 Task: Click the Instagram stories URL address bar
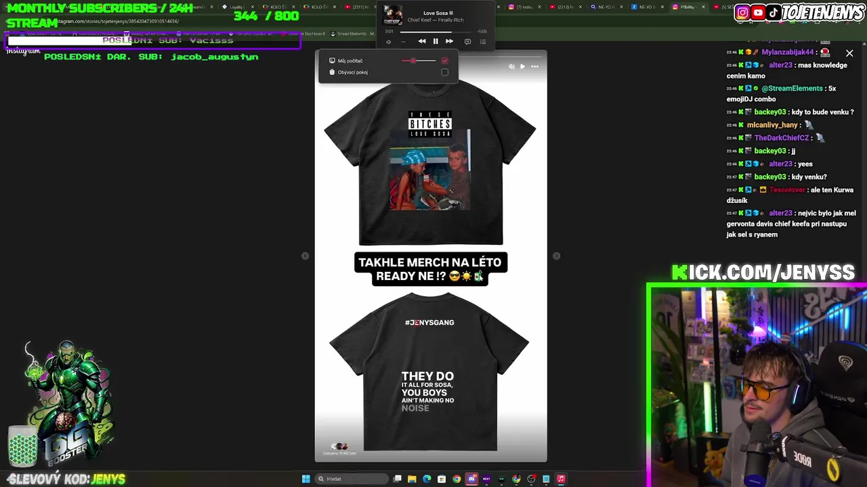pos(117,21)
